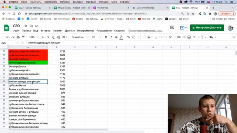Create a filter with funnel icon
This screenshot has height=133, width=237.
[x=194, y=37]
